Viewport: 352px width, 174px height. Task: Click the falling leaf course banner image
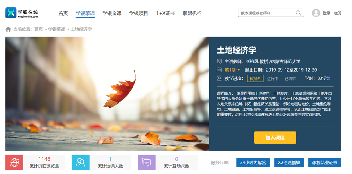pyautogui.click(x=107, y=94)
